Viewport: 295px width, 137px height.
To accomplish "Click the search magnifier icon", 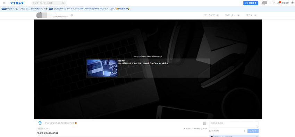I will [64, 3].
